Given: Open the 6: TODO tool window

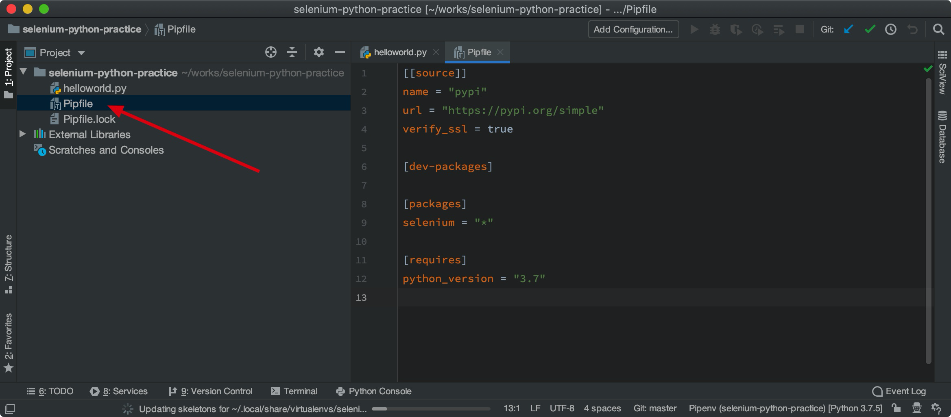Looking at the screenshot, I should (50, 391).
